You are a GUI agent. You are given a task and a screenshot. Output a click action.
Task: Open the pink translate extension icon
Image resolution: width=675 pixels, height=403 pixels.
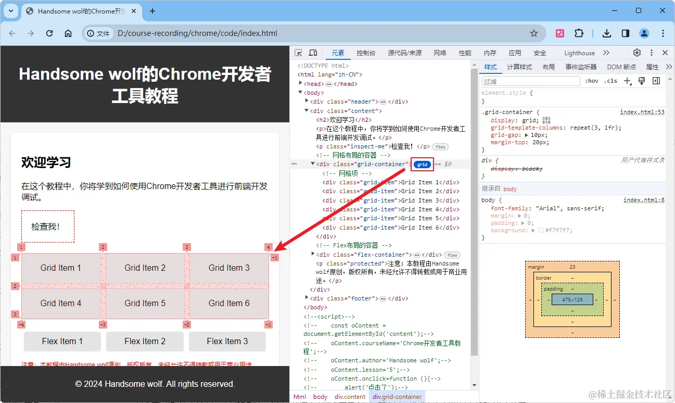(561, 33)
